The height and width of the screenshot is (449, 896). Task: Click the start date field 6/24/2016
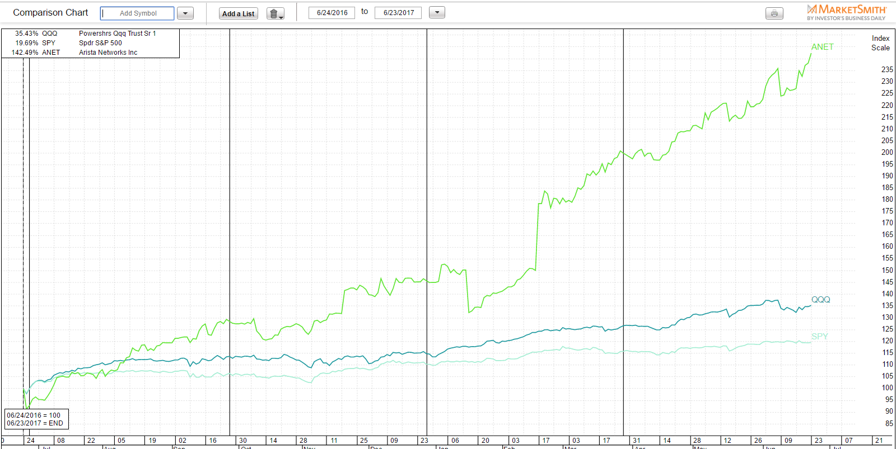pos(332,13)
